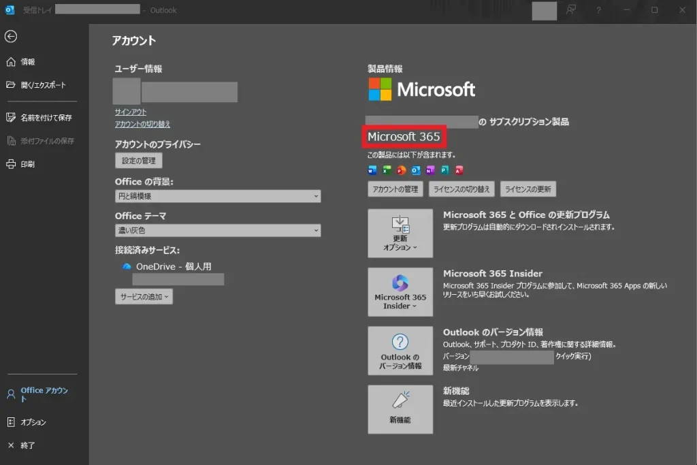This screenshot has width=697, height=465.
Task: Click the folder icon beside 開く/エクスポート
Action: [11, 84]
